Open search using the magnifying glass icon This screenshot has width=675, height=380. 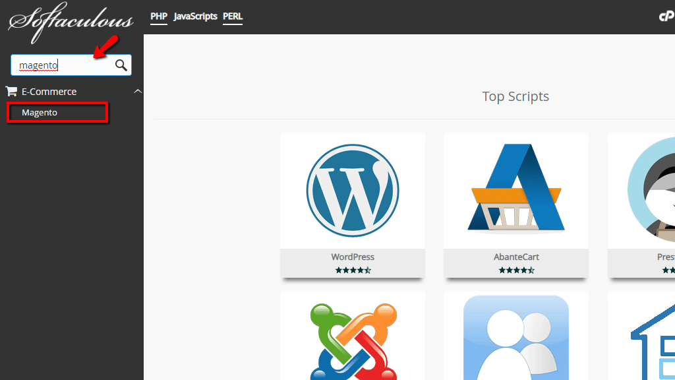[121, 65]
